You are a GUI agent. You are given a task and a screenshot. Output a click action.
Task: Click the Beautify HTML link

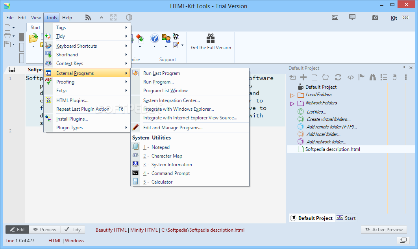click(111, 230)
